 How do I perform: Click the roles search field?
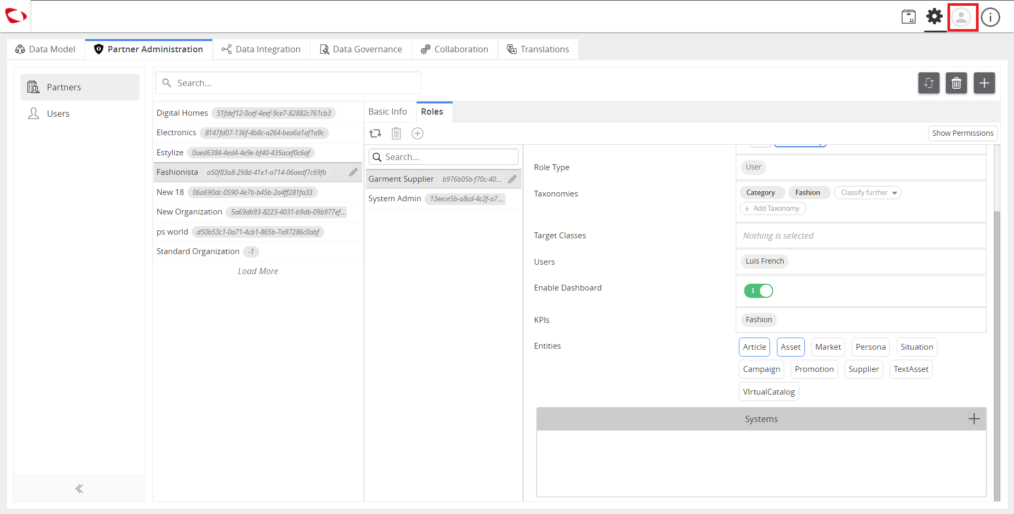point(444,157)
